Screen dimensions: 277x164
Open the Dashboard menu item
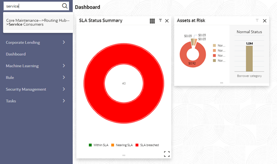(16, 54)
